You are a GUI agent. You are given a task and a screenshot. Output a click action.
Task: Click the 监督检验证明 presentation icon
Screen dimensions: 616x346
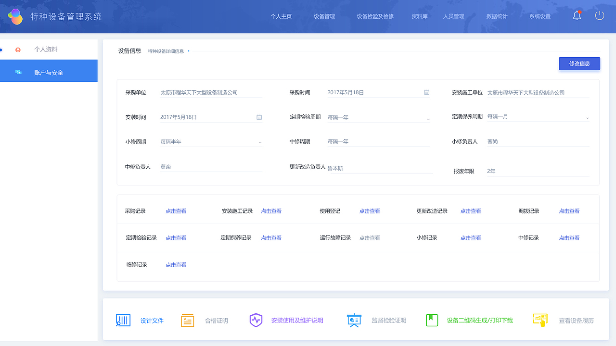pyautogui.click(x=354, y=320)
